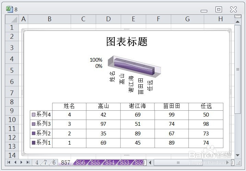Click the 3D purple chart bar
The image size is (246, 171).
click(x=134, y=67)
